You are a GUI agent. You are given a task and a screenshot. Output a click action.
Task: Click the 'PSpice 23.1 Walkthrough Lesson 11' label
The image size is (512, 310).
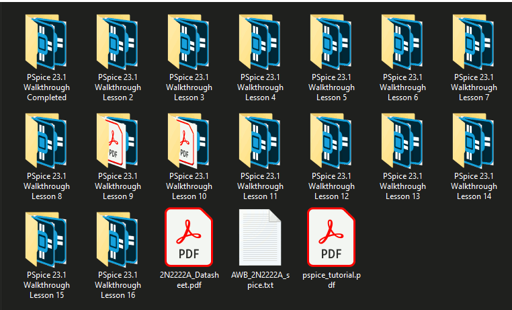[260, 186]
